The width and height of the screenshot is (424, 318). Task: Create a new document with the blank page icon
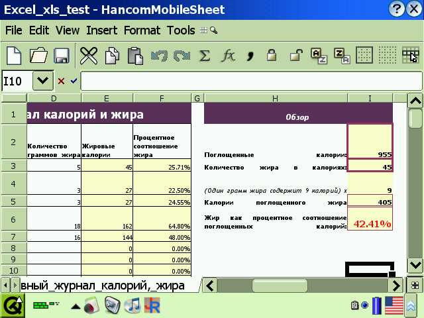click(14, 56)
